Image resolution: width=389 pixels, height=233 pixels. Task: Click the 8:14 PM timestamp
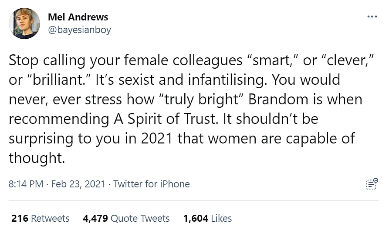[x=26, y=184]
